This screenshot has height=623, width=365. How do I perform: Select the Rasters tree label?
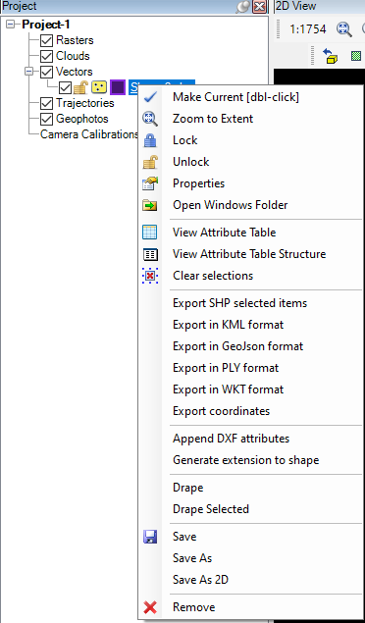click(75, 40)
